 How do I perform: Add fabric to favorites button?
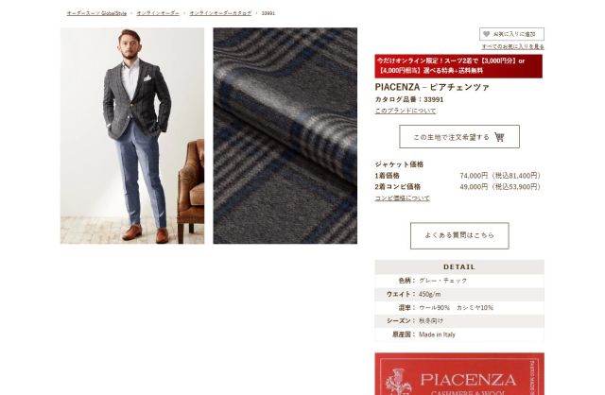511,34
